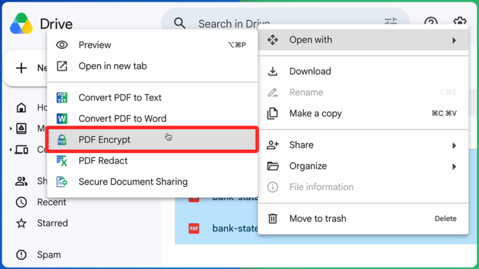Click the PDF Encrypt lock icon
479x269 pixels.
[62, 140]
